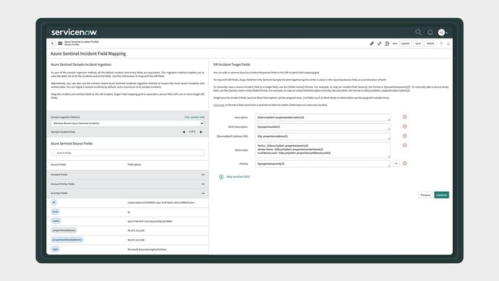Click the attachment paperclip icon
The width and height of the screenshot is (499, 281).
point(372,44)
